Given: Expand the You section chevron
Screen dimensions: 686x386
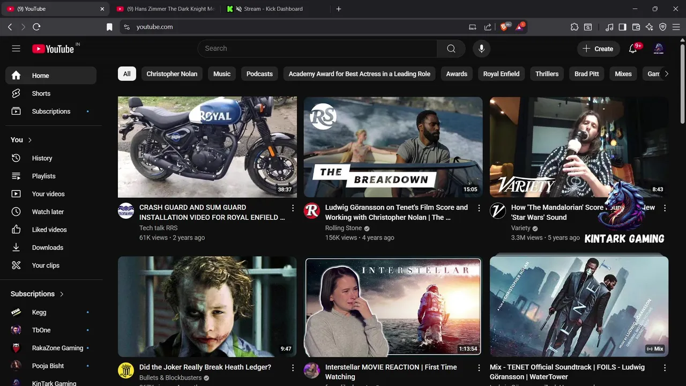Looking at the screenshot, I should point(30,140).
